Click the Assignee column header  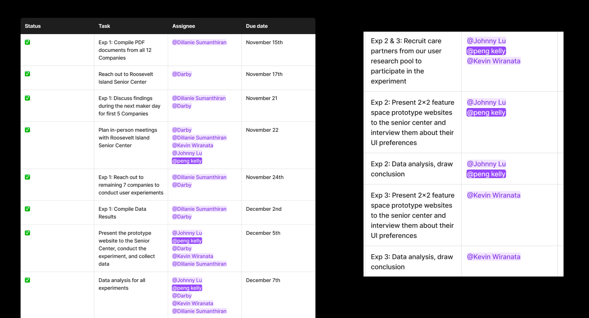tap(183, 26)
